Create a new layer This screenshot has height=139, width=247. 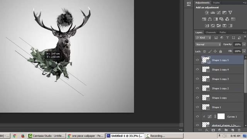pyautogui.click(x=233, y=130)
